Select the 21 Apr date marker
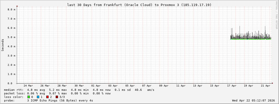The height and width of the screenshot is (104, 279). 266,86
